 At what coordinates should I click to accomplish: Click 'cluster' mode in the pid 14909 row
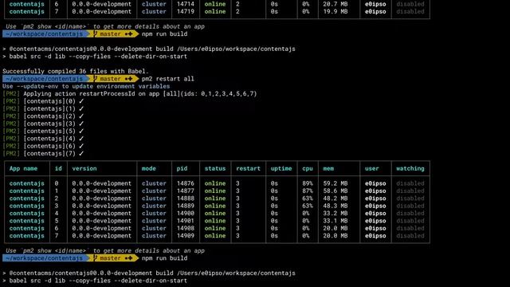click(x=154, y=236)
